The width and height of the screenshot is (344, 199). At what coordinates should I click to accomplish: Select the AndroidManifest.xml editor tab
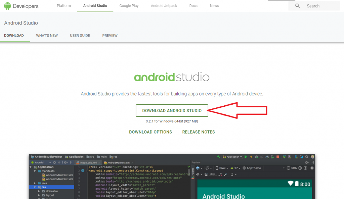(x=119, y=163)
